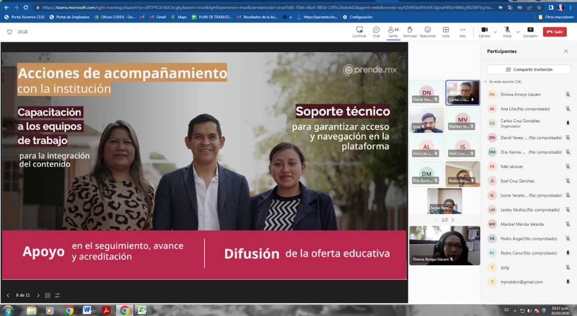
Task: Open the meeting Chat panel
Action: click(376, 32)
